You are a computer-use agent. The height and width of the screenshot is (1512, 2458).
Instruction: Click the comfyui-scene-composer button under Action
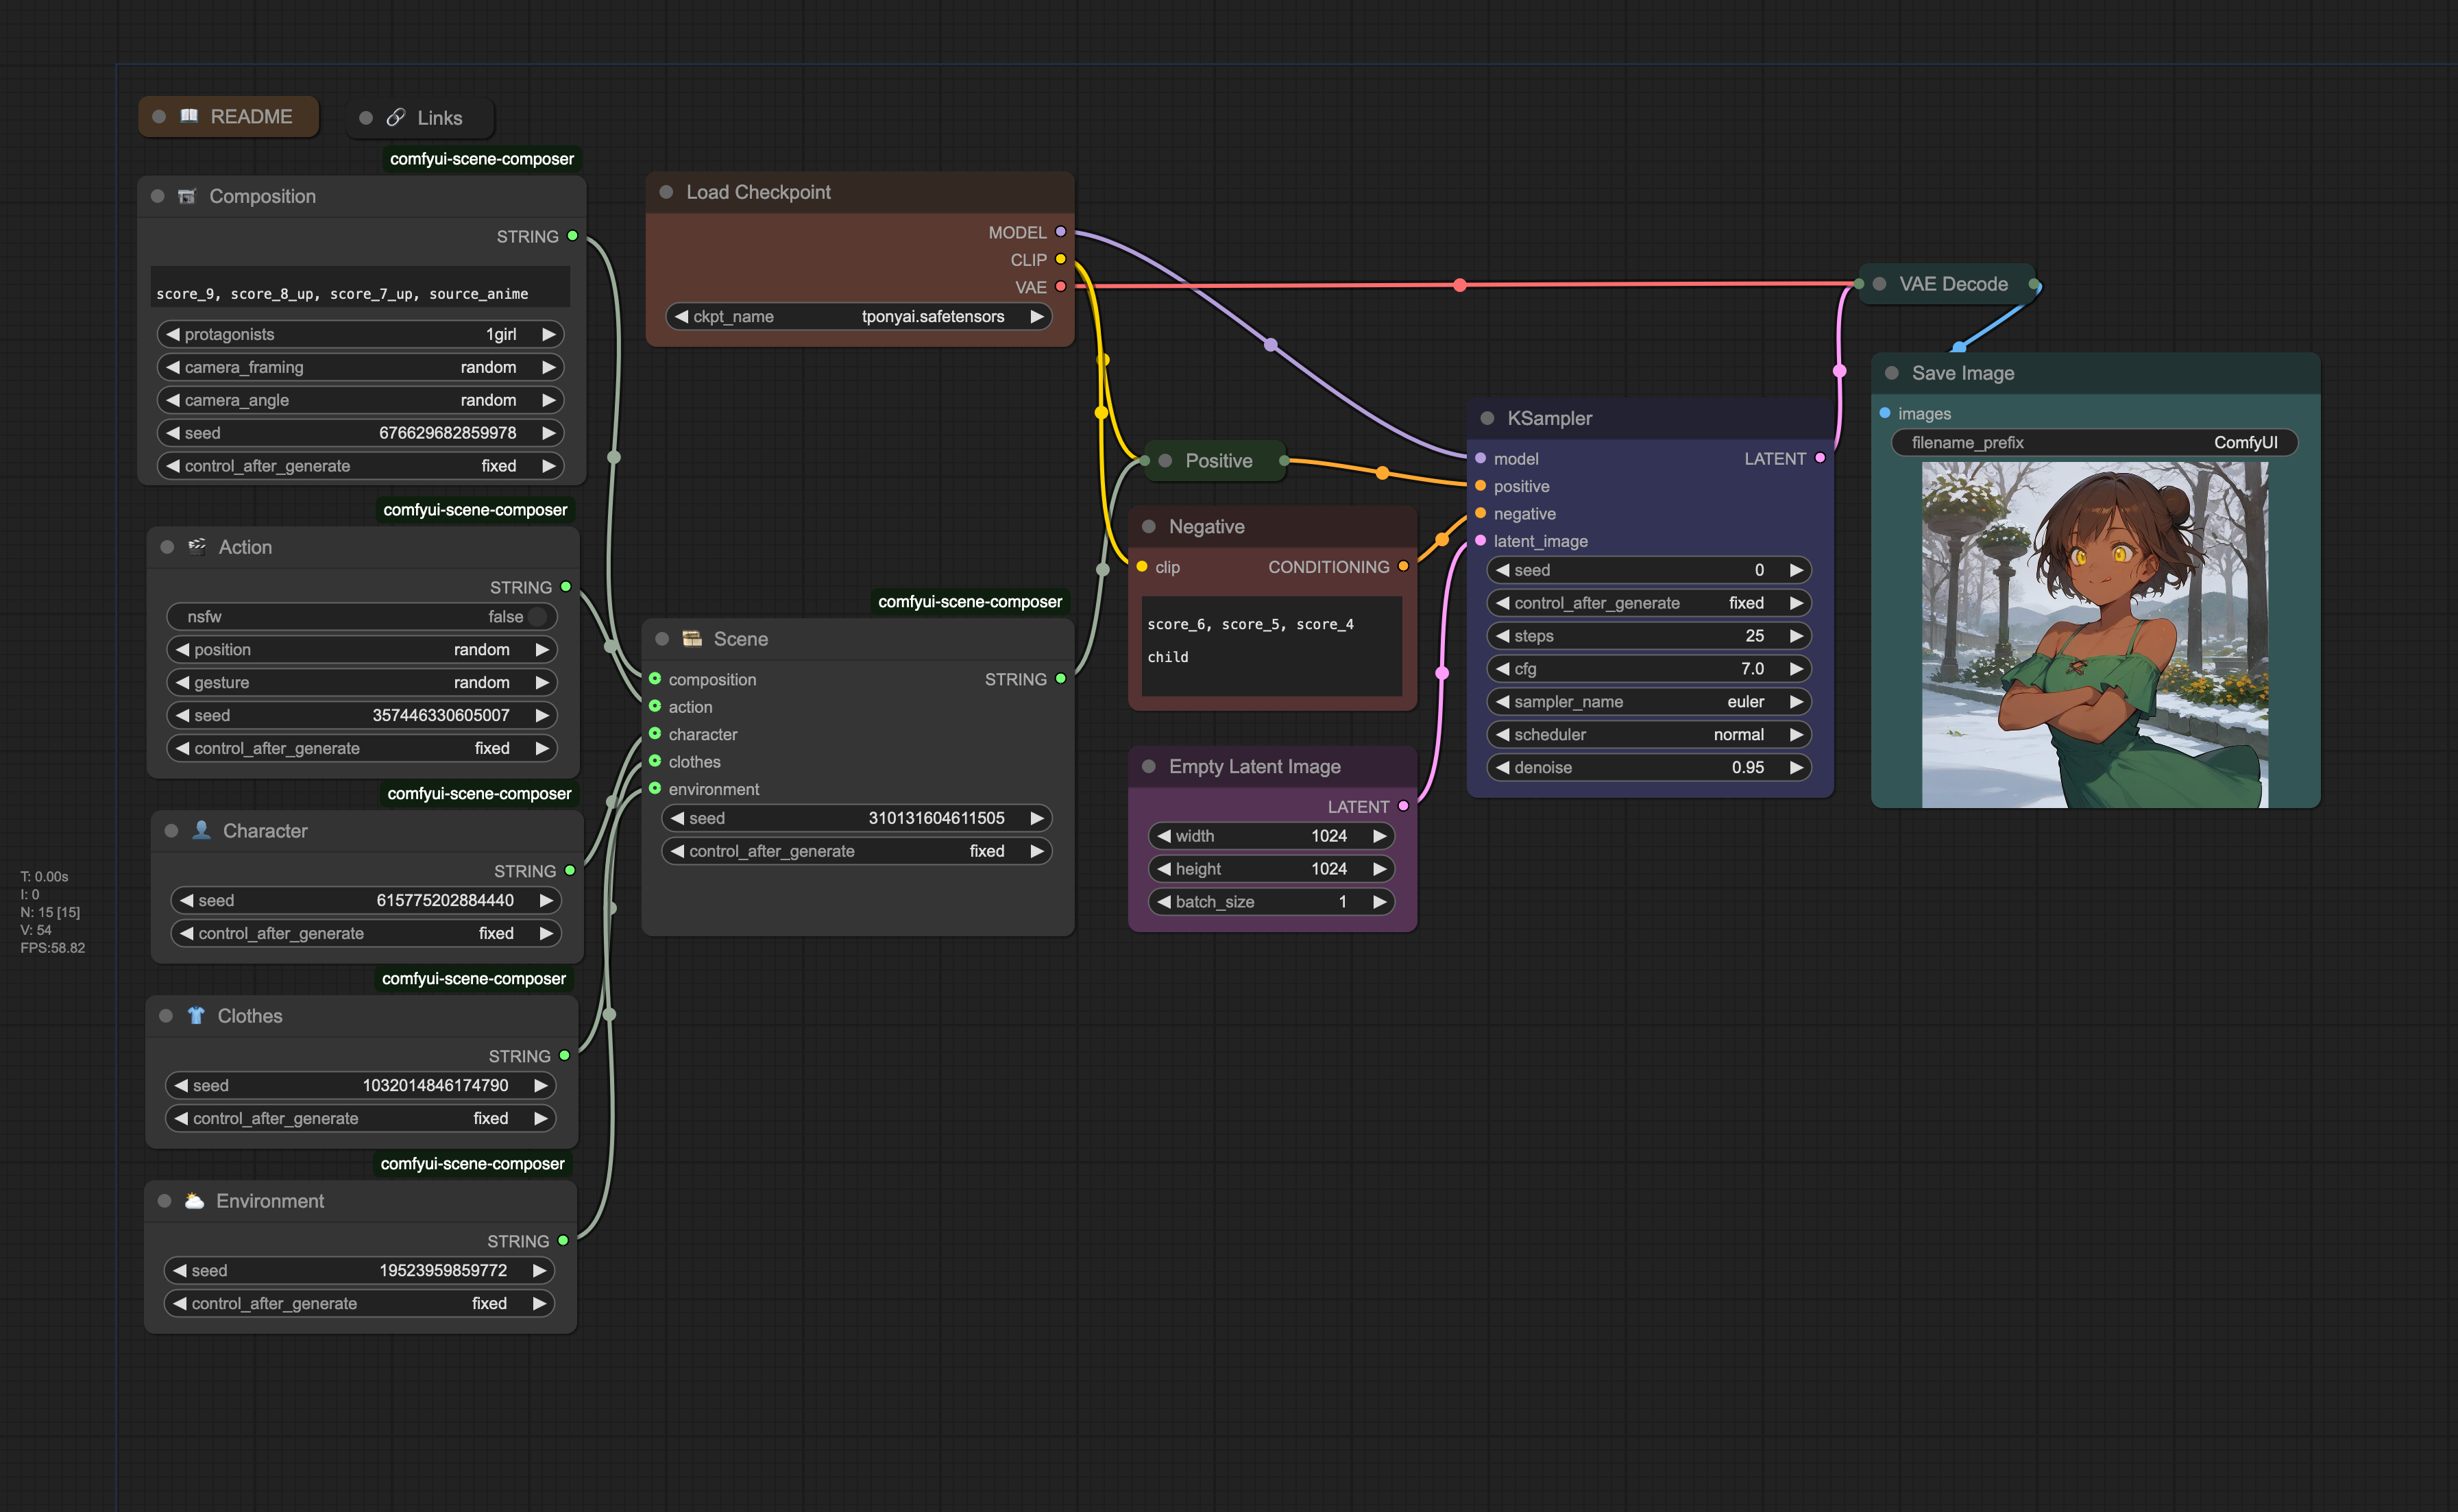(x=474, y=792)
